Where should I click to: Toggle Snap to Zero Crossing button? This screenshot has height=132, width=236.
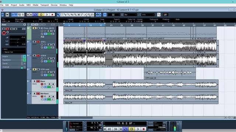click(159, 15)
